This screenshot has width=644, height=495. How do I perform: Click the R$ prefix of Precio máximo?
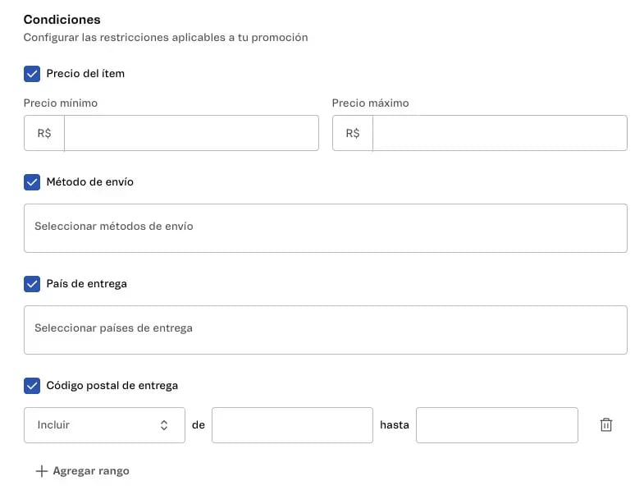pyautogui.click(x=353, y=133)
